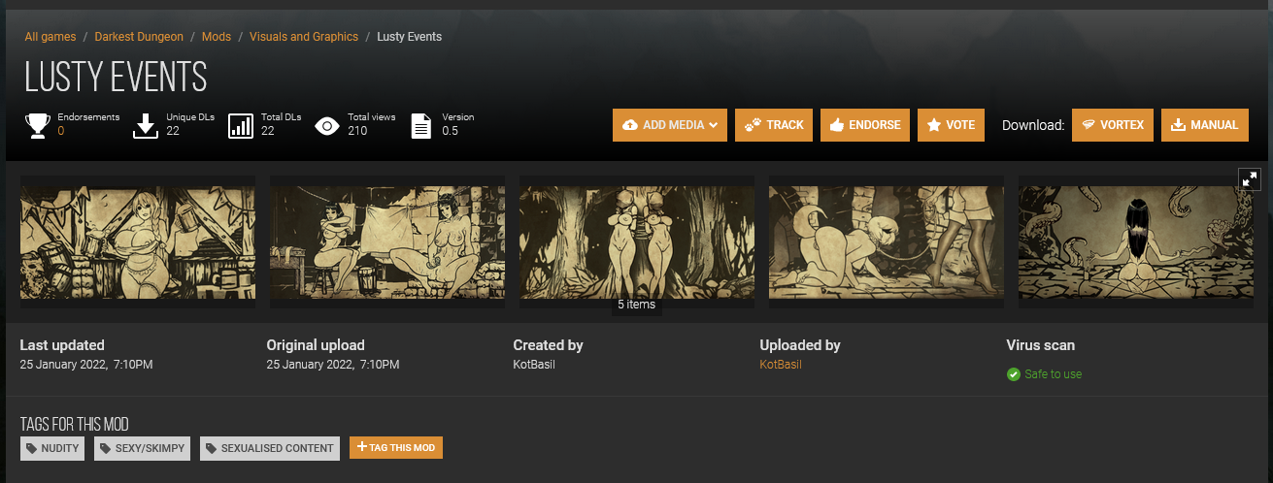
Task: Select the Nudity tag
Action: (53, 448)
